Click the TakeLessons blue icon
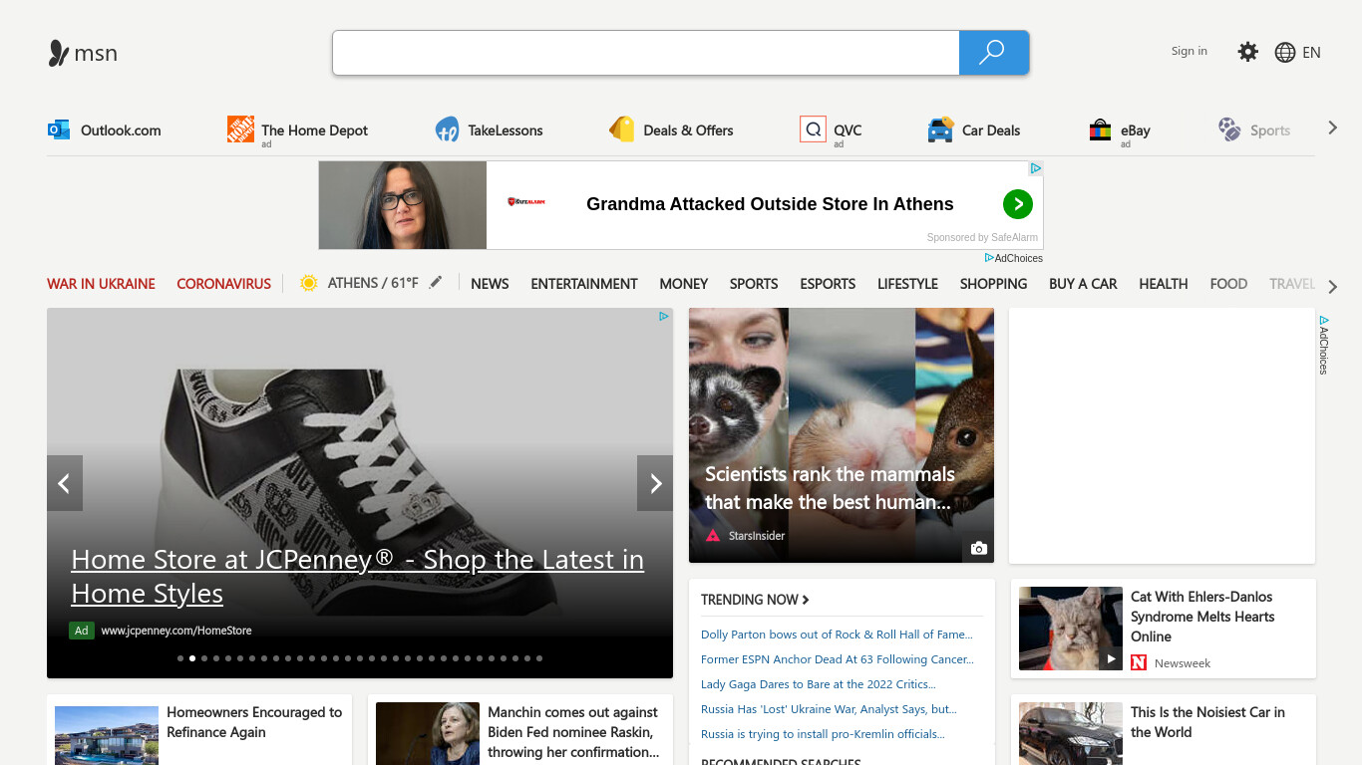Image resolution: width=1362 pixels, height=765 pixels. pyautogui.click(x=447, y=129)
